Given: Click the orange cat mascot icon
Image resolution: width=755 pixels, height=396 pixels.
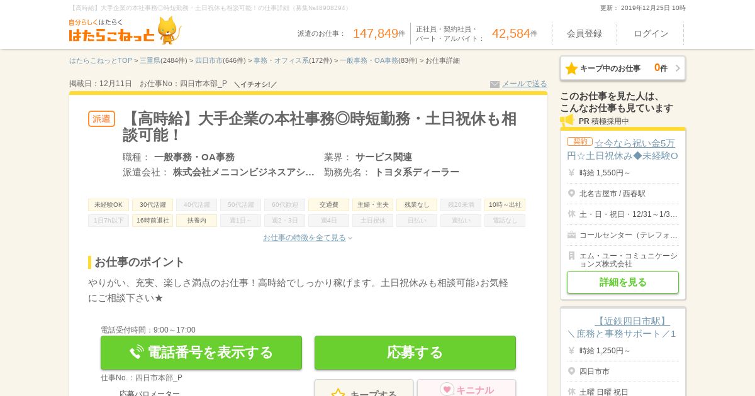Looking at the screenshot, I should click(x=168, y=30).
